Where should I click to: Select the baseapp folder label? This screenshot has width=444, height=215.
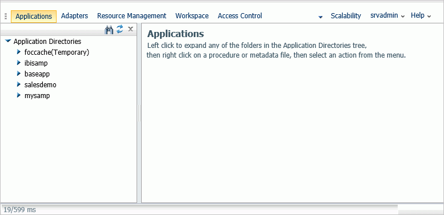pyautogui.click(x=37, y=74)
